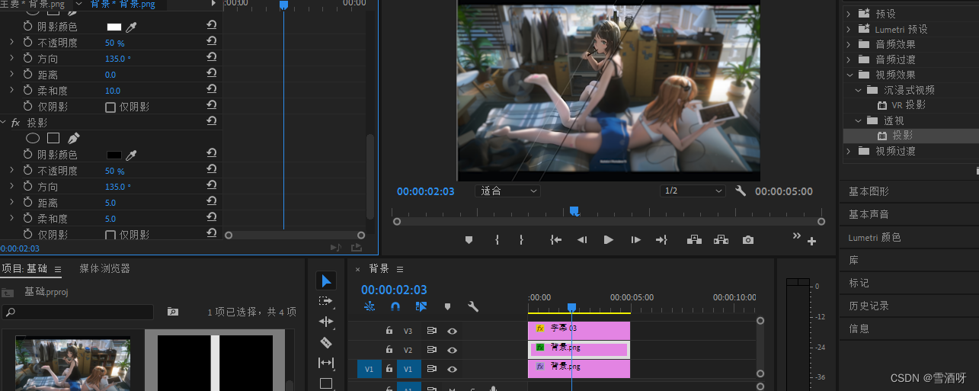Viewport: 979px width, 391px height.
Task: Select the Track Select Forward tool
Action: pos(326,302)
